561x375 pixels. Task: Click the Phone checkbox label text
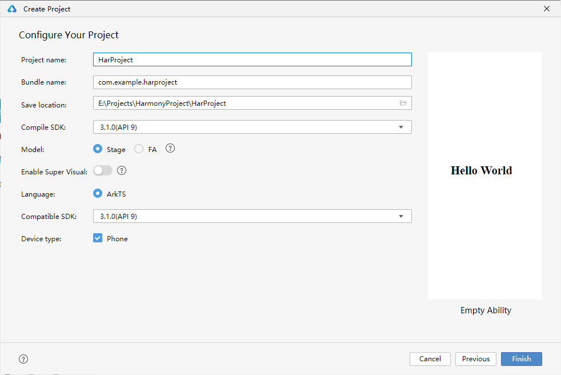(x=117, y=238)
